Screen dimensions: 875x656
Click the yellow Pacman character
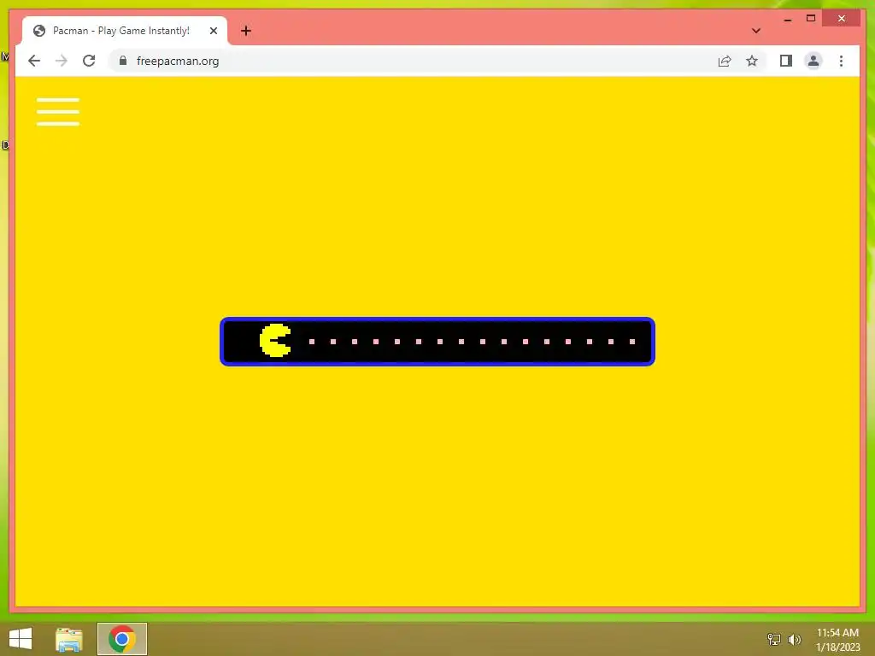pos(275,340)
